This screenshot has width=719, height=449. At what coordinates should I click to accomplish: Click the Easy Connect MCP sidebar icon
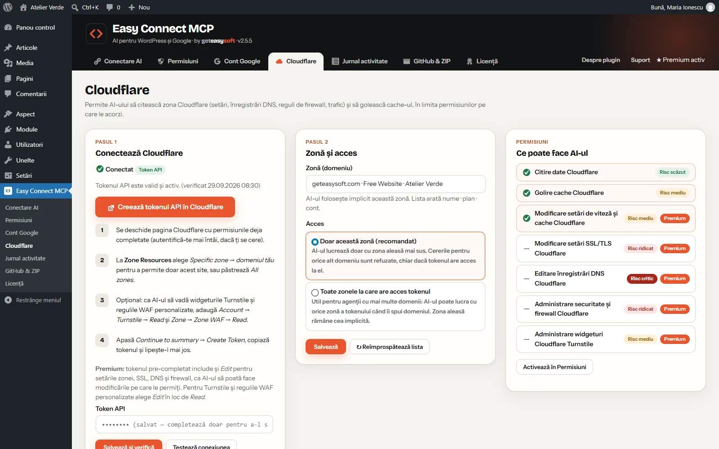pyautogui.click(x=8, y=191)
